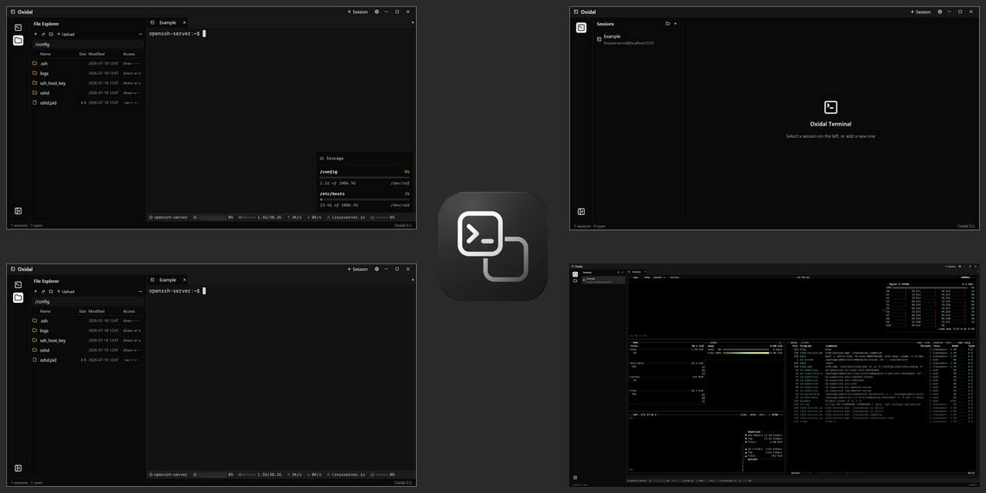986x493 pixels.
Task: Click the openssh-server status item in the Storage popup window
Action: (x=168, y=217)
